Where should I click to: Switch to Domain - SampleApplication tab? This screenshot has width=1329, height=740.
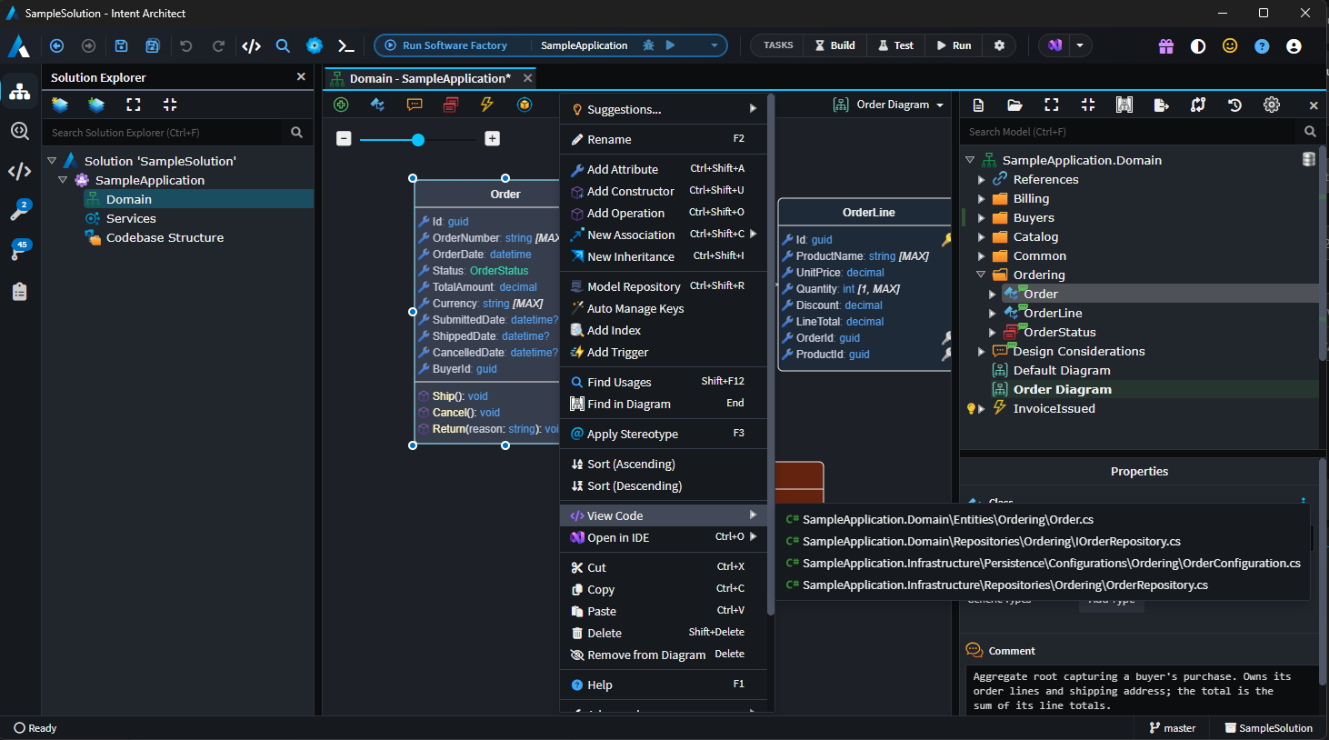(430, 78)
